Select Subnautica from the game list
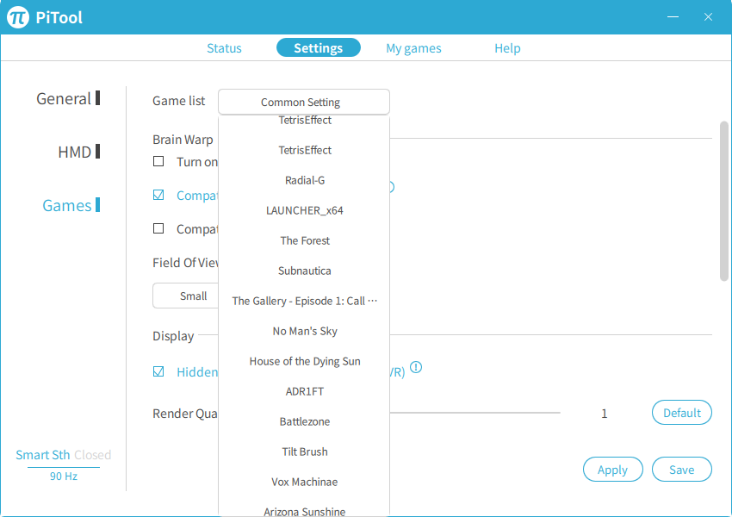Viewport: 732px width, 517px height. click(304, 271)
